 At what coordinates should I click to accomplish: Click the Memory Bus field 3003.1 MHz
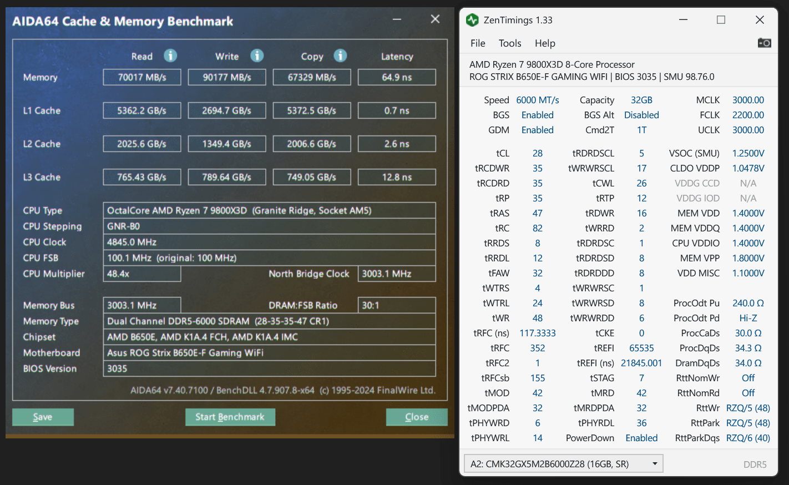142,305
